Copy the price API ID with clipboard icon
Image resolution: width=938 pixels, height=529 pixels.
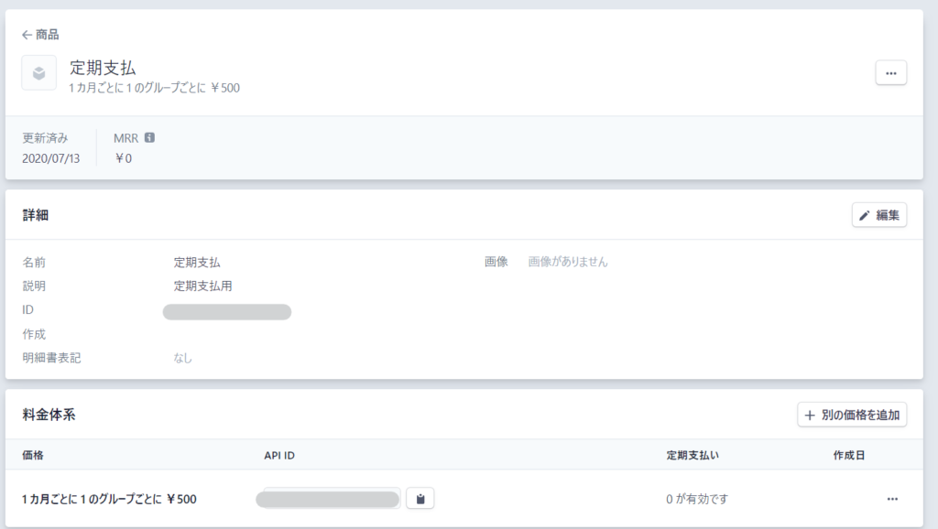420,499
